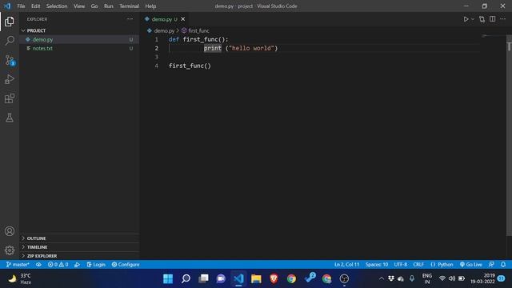Open the Windows Start menu
The height and width of the screenshot is (288, 512).
click(168, 279)
